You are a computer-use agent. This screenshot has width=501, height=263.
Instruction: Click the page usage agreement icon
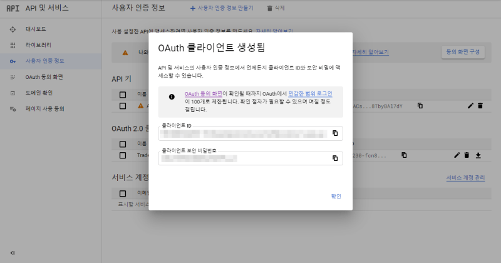click(13, 109)
